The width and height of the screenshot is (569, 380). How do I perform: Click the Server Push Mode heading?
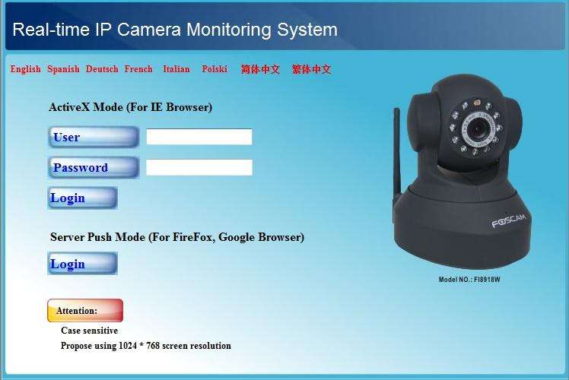tap(177, 237)
